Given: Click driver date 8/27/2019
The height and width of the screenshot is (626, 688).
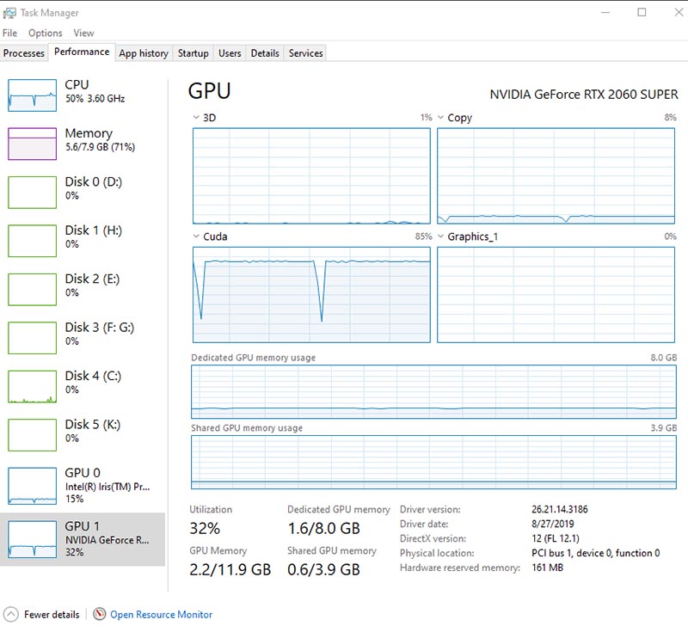Looking at the screenshot, I should point(553,524).
